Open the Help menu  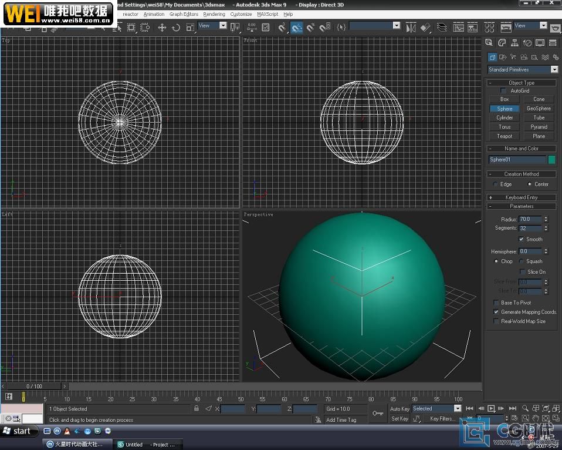(288, 14)
